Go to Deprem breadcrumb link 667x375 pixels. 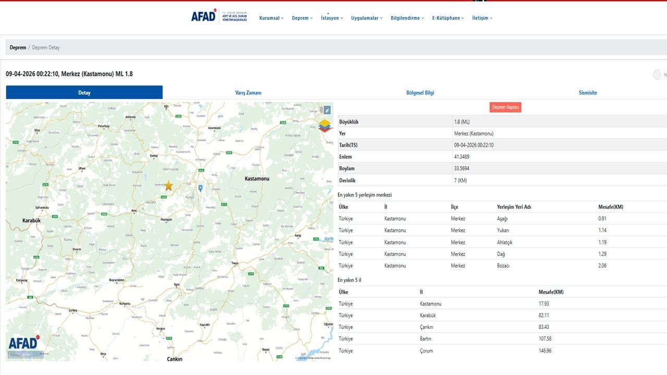pyautogui.click(x=18, y=47)
